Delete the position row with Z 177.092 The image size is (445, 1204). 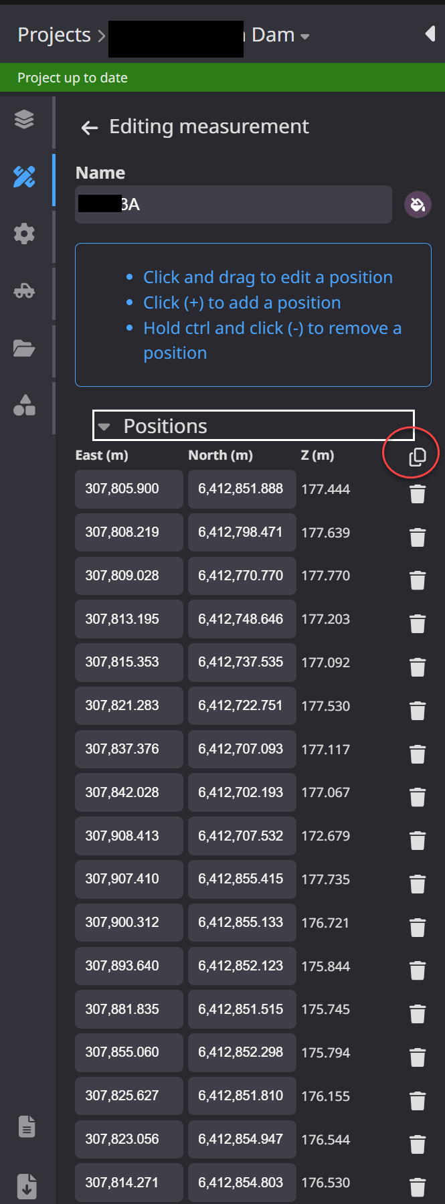pyautogui.click(x=418, y=667)
